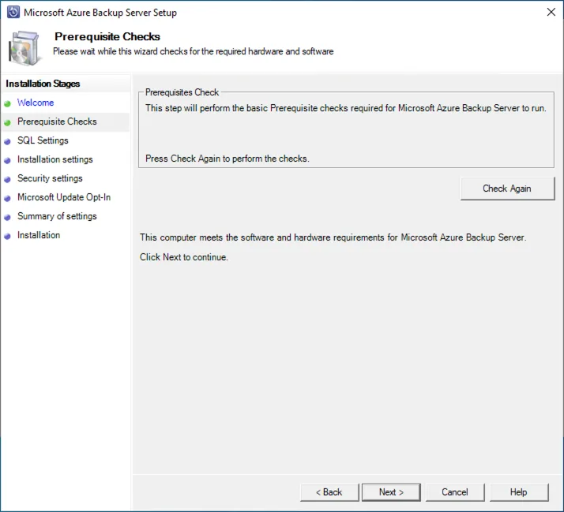Open the Welcome stage link
Screen dimensions: 564x512
36,103
